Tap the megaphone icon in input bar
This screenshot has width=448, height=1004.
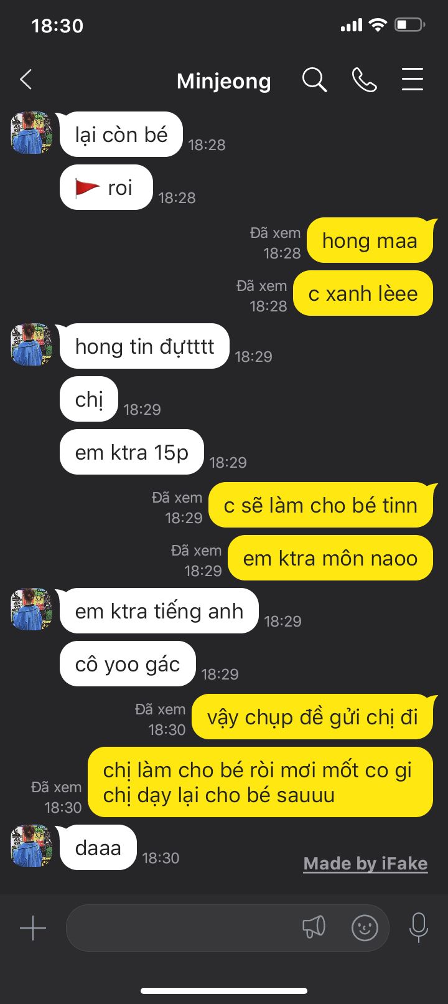pyautogui.click(x=314, y=927)
